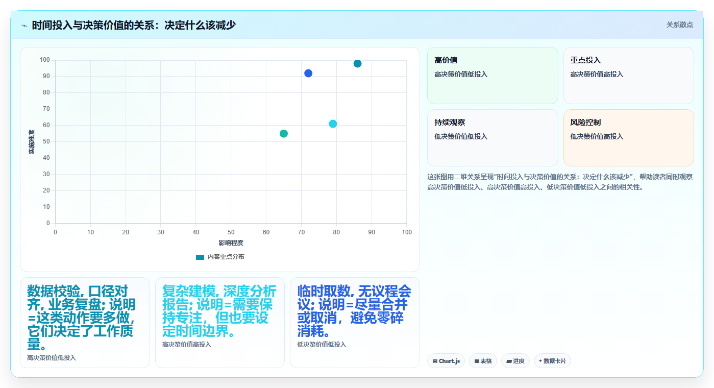
Task: Open the 高价值 quadrant card
Action: click(x=493, y=76)
